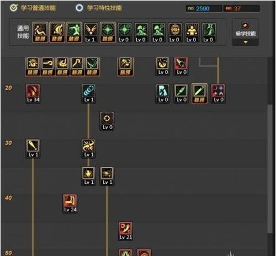Viewport: 276px width, 256px height.
Task: Select the golden wings general skill Lv 1
Action: click(x=91, y=33)
